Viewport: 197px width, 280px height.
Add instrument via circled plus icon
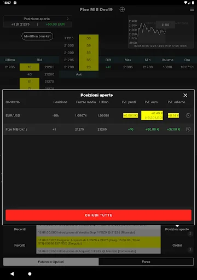tap(122, 9)
